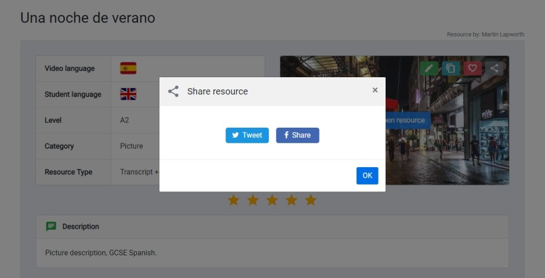545x278 pixels.
Task: Click the Tweet button
Action: point(247,135)
